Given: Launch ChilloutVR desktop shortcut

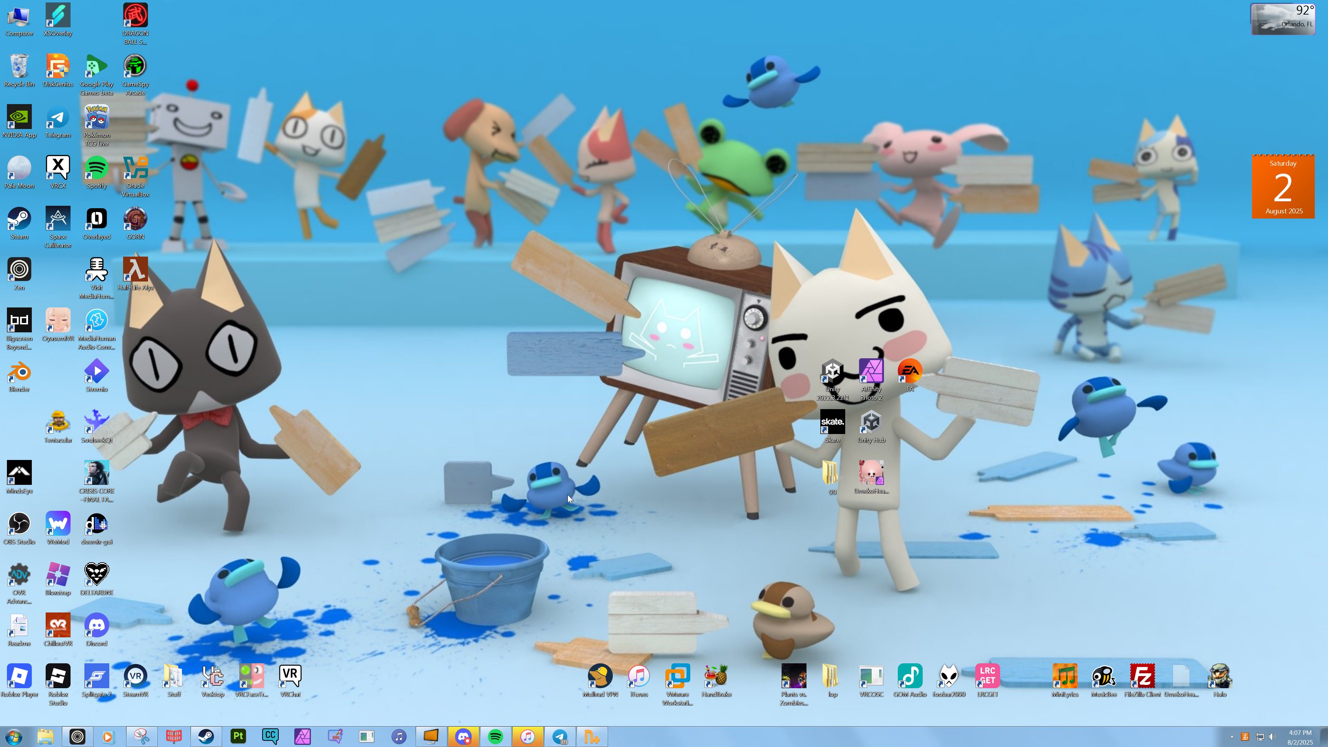Looking at the screenshot, I should click(x=58, y=630).
